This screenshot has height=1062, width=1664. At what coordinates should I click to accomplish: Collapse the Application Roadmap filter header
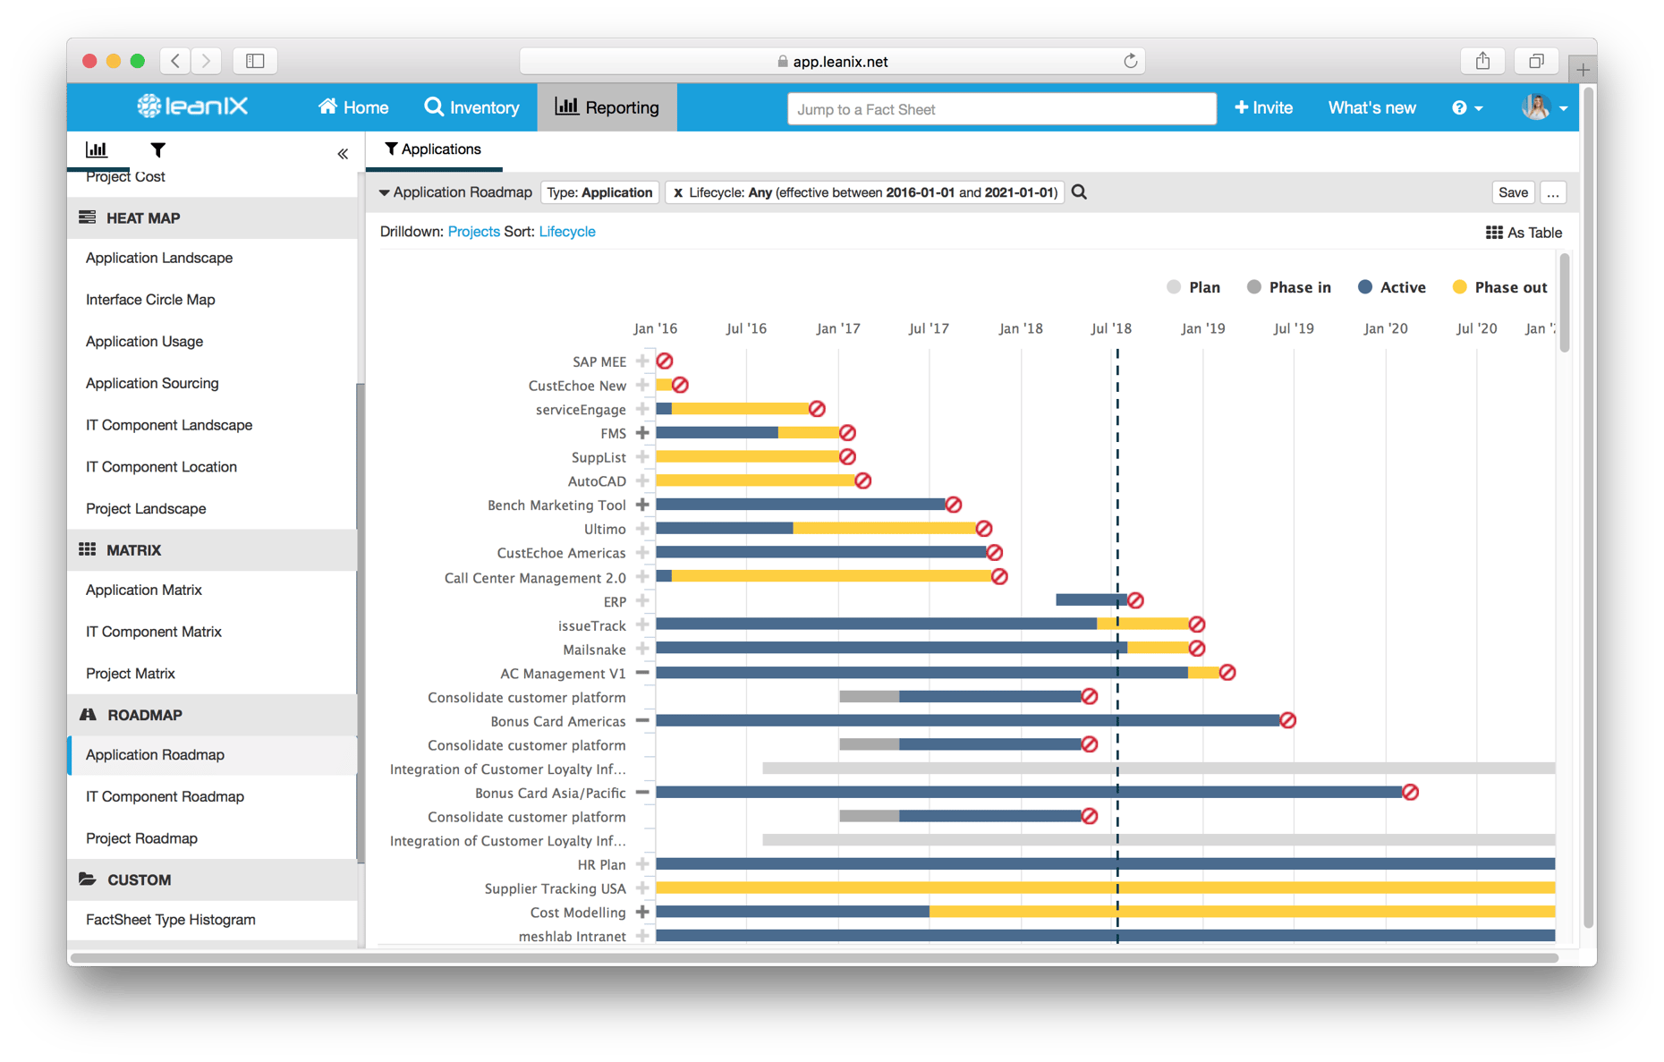[385, 191]
